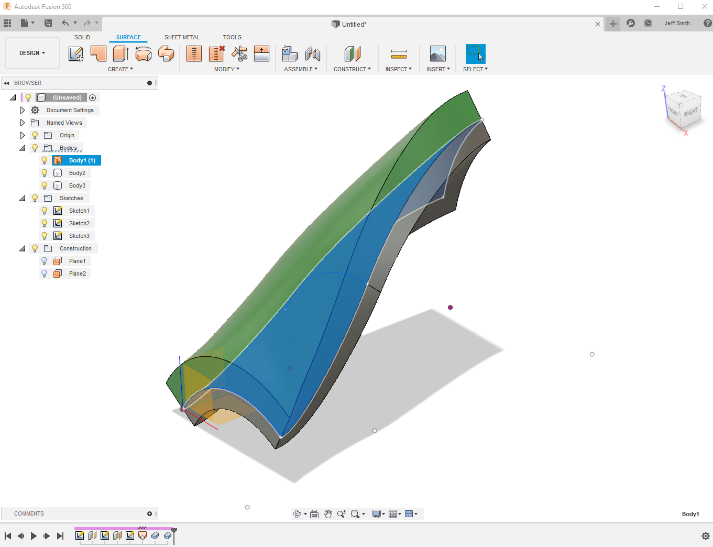Open the SHEET METAL tab
The image size is (713, 547).
point(182,37)
